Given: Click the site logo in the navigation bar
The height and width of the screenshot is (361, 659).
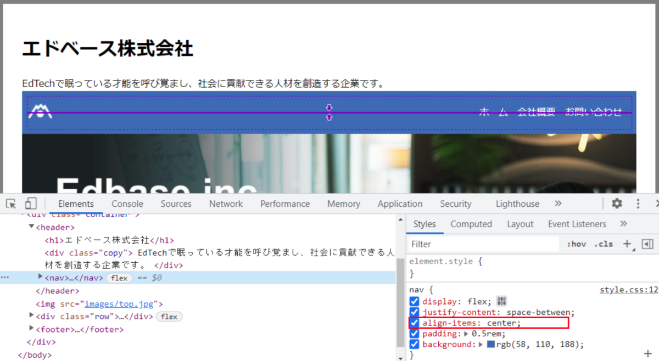Looking at the screenshot, I should click(x=40, y=111).
